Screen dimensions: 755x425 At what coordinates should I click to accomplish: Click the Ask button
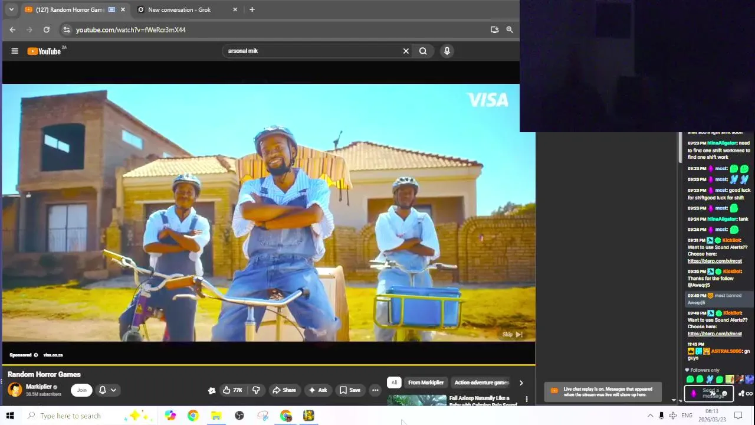point(317,390)
